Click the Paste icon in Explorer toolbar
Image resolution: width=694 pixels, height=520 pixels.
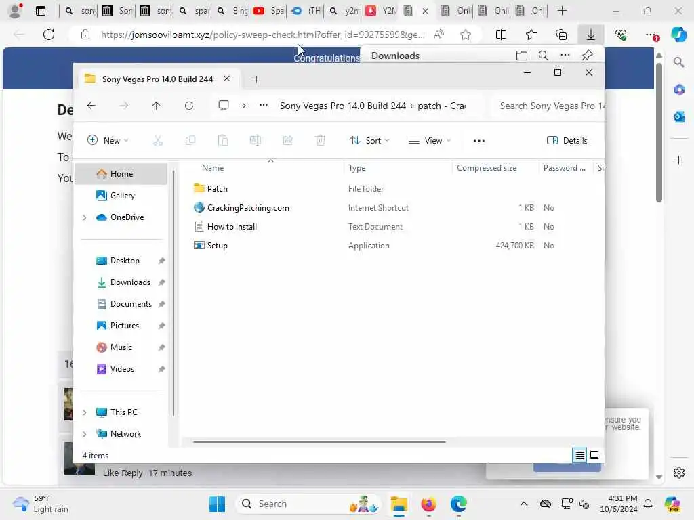(x=223, y=141)
